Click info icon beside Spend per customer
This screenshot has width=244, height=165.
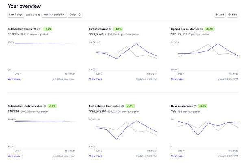coord(201,29)
